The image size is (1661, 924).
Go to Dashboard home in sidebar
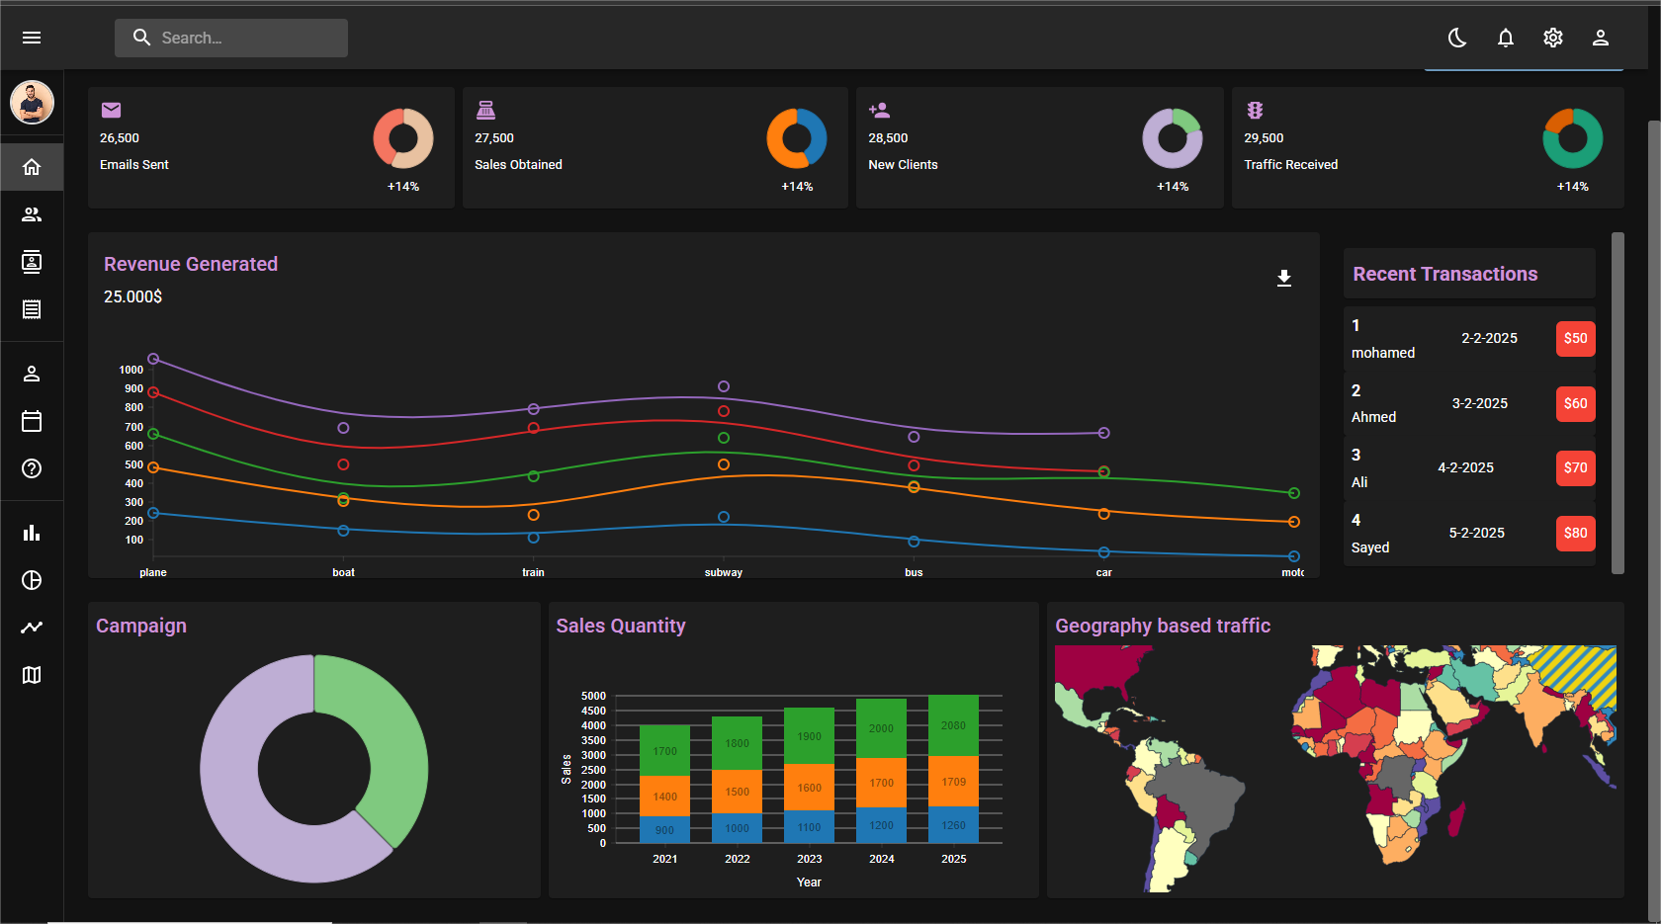[32, 167]
